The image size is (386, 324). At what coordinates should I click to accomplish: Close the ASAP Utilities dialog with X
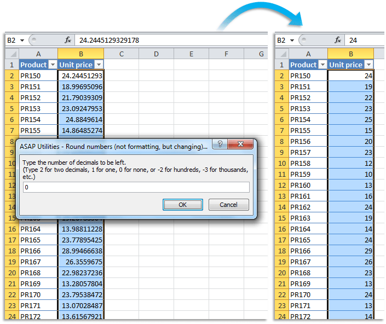pos(240,144)
